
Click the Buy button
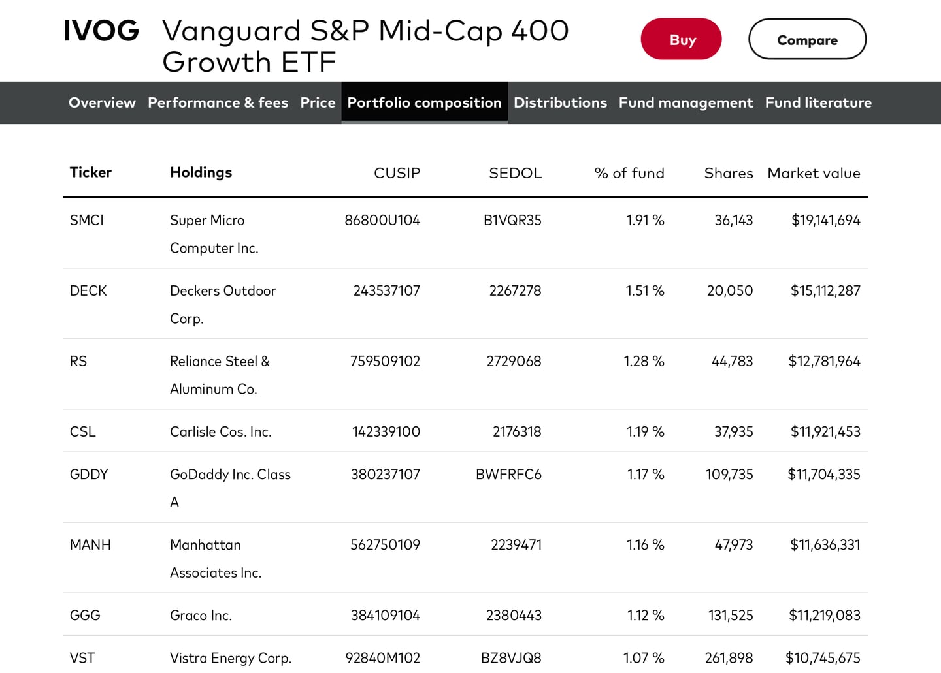(x=681, y=39)
